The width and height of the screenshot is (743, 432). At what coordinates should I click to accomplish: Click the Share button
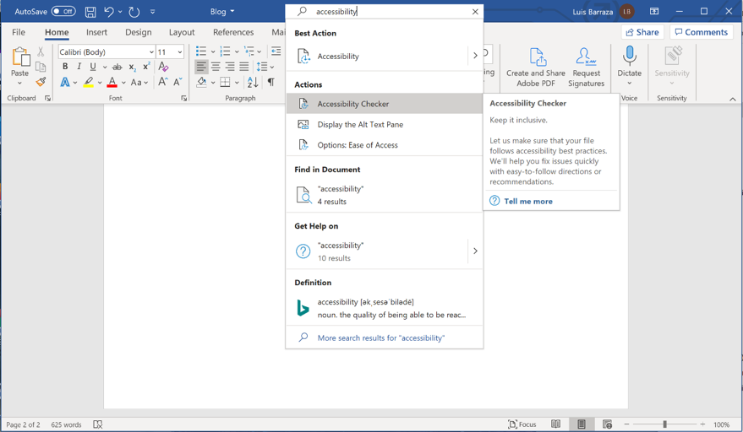click(642, 32)
